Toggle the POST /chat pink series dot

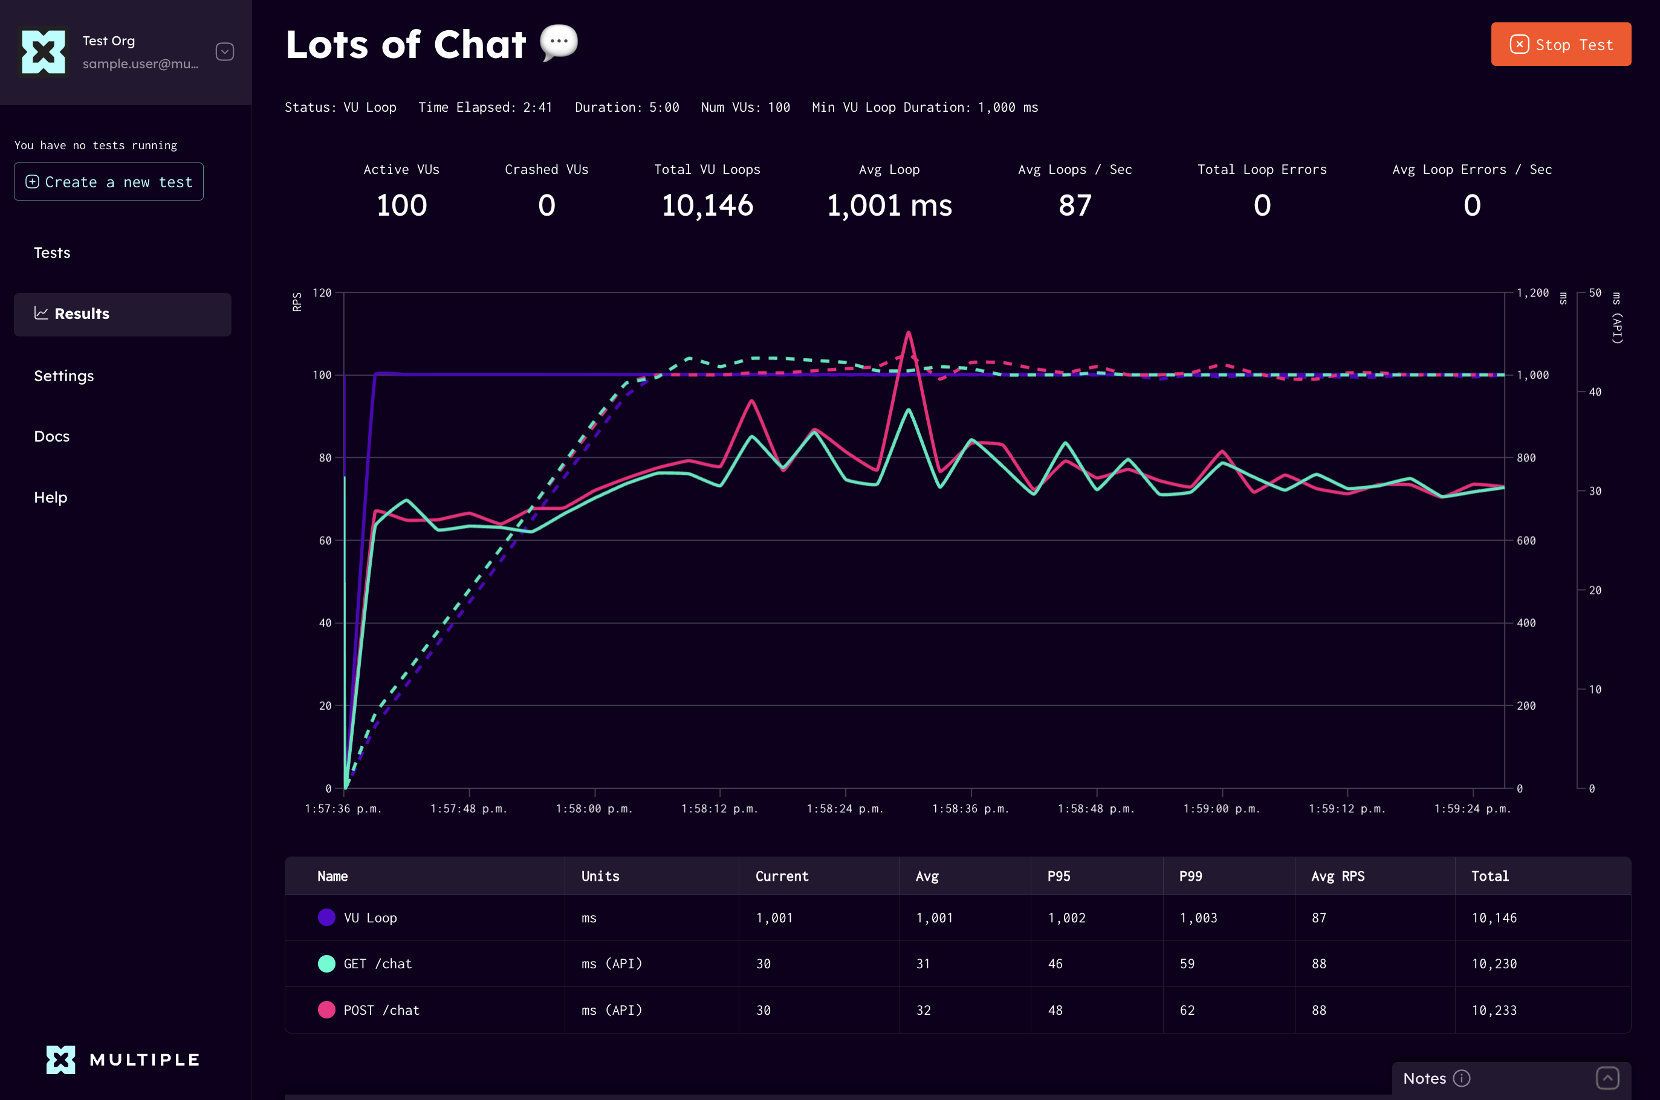coord(326,1010)
